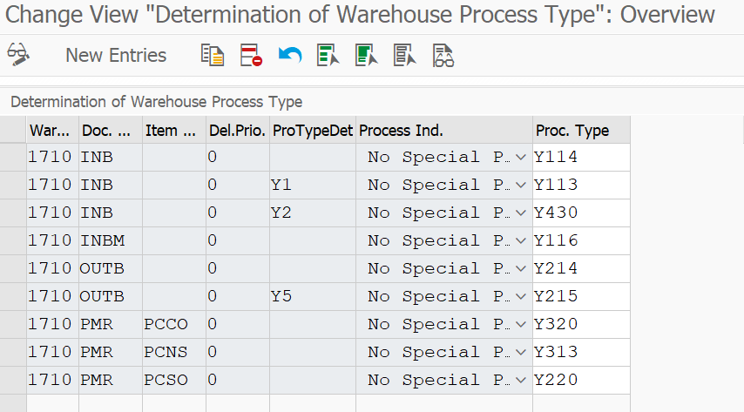Expand Process Ind. dropdown in Y320 row

(520, 324)
